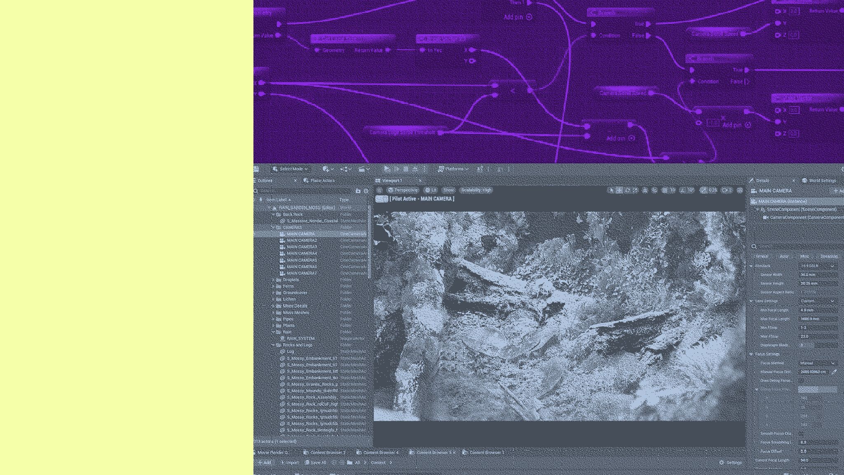Select MAIN CAMERA3 in the Outliner
Screen dimensions: 844x475
(302, 247)
